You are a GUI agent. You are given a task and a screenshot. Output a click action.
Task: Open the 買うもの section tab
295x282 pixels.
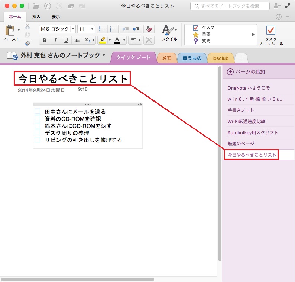pyautogui.click(x=192, y=58)
